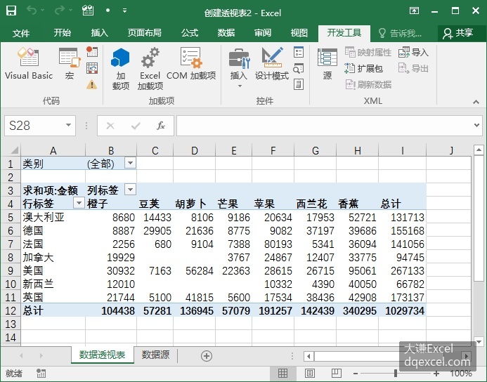487x382 pixels.
Task: Open the 文件 tab
Action: tap(21, 33)
